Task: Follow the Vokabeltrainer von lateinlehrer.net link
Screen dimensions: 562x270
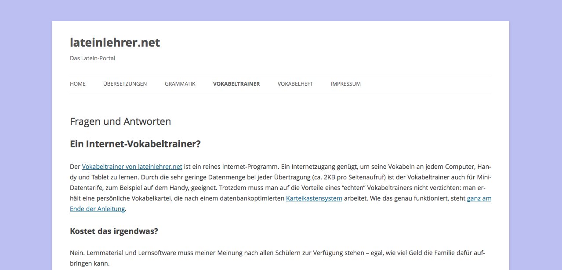Action: [x=132, y=167]
